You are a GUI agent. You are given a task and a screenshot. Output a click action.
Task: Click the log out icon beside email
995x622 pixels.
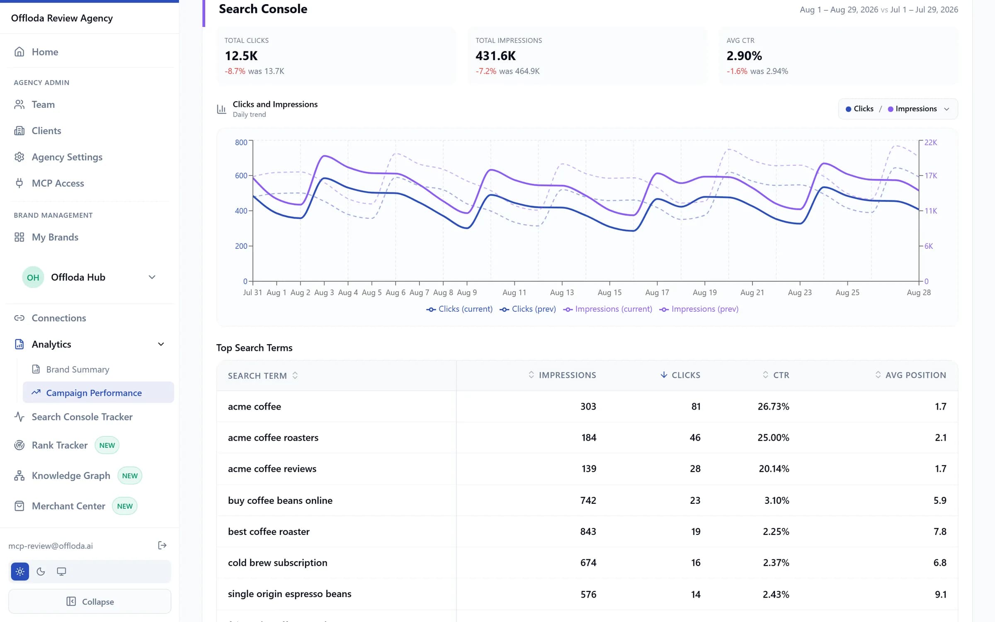click(x=162, y=545)
